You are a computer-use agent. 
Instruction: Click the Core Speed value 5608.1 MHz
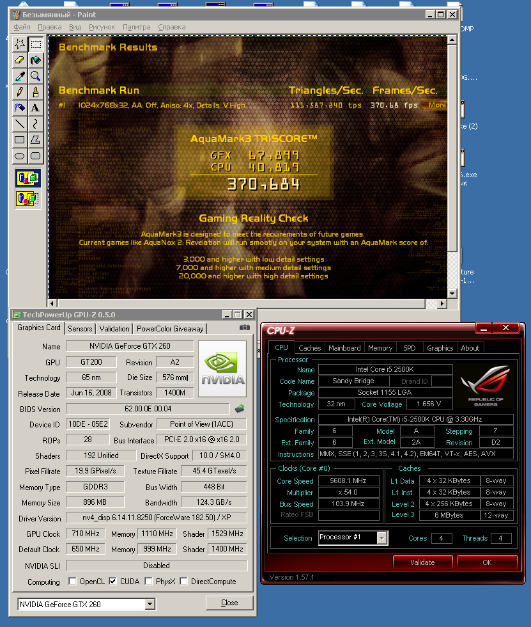coord(348,480)
